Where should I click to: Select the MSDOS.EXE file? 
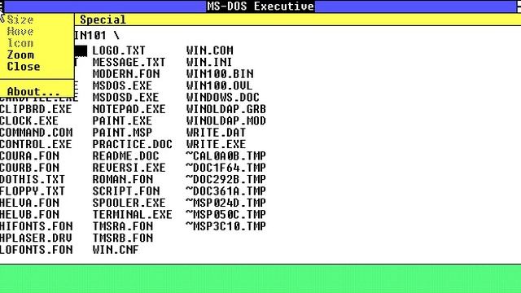122,85
